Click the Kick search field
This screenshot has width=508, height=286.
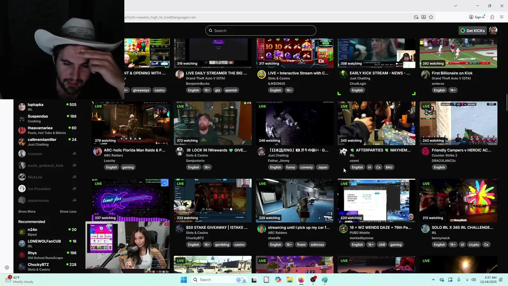click(x=261, y=31)
